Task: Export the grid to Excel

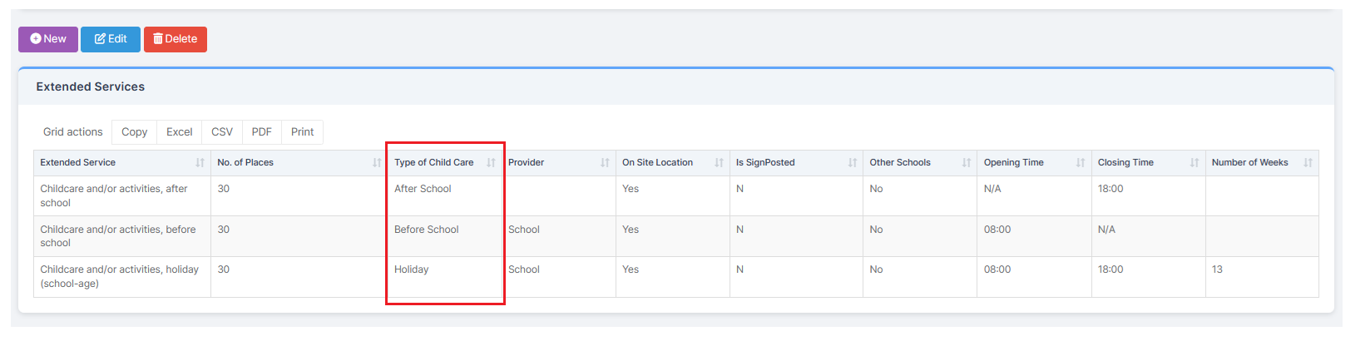Action: pyautogui.click(x=179, y=132)
